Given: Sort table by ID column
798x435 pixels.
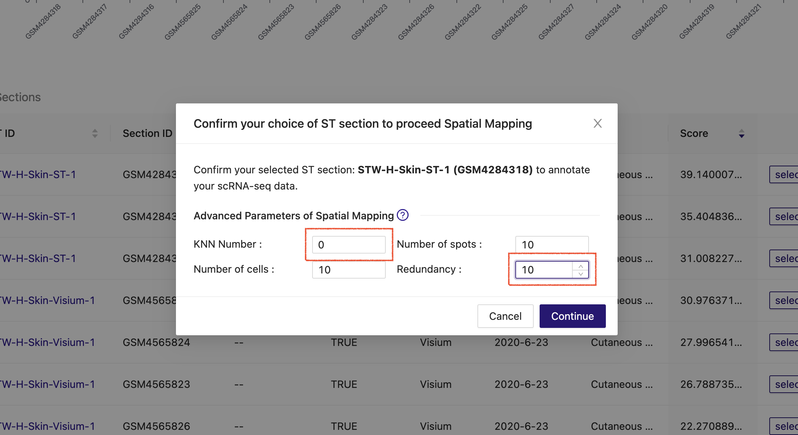Looking at the screenshot, I should (95, 133).
